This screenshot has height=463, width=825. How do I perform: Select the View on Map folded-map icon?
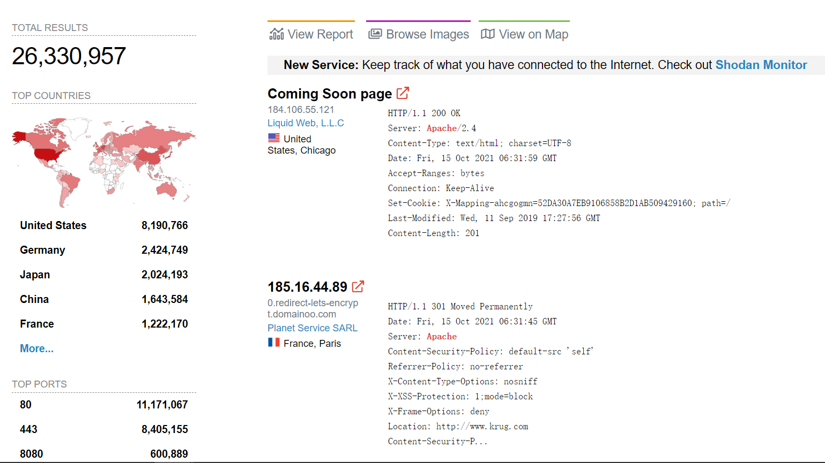tap(488, 33)
